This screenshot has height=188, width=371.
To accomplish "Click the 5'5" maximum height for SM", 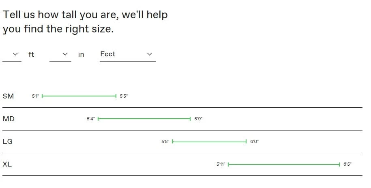I will (x=124, y=96).
